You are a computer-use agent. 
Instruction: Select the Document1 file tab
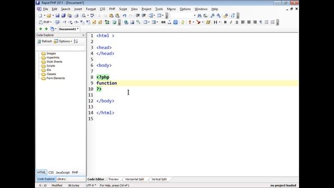pyautogui.click(x=68, y=29)
